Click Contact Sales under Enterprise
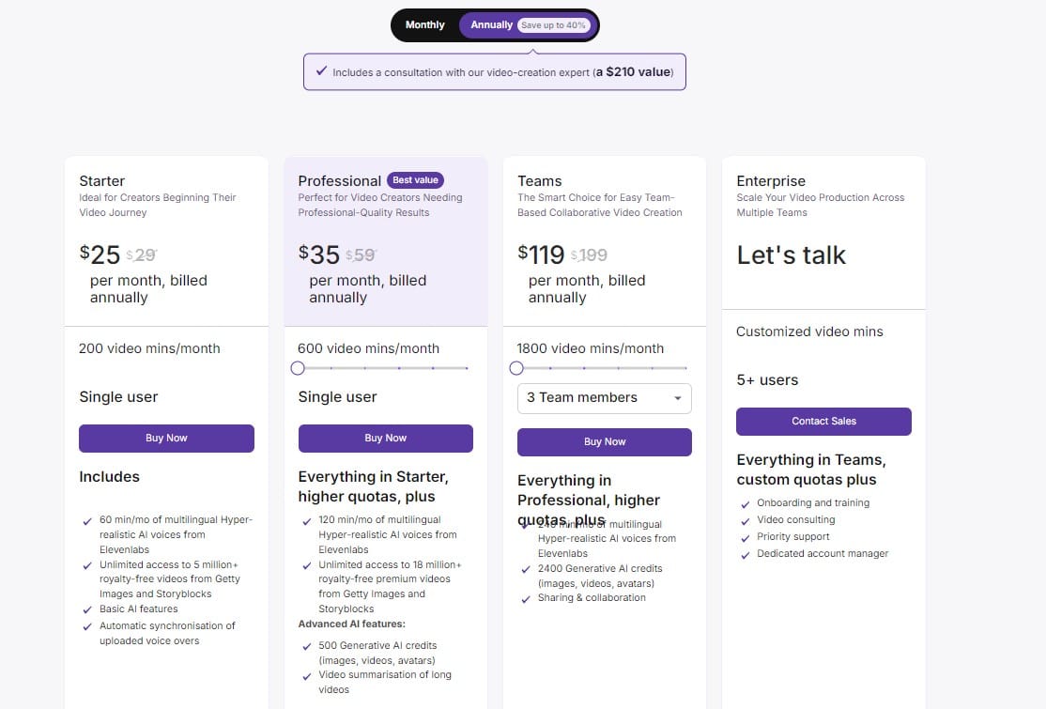 (x=823, y=421)
